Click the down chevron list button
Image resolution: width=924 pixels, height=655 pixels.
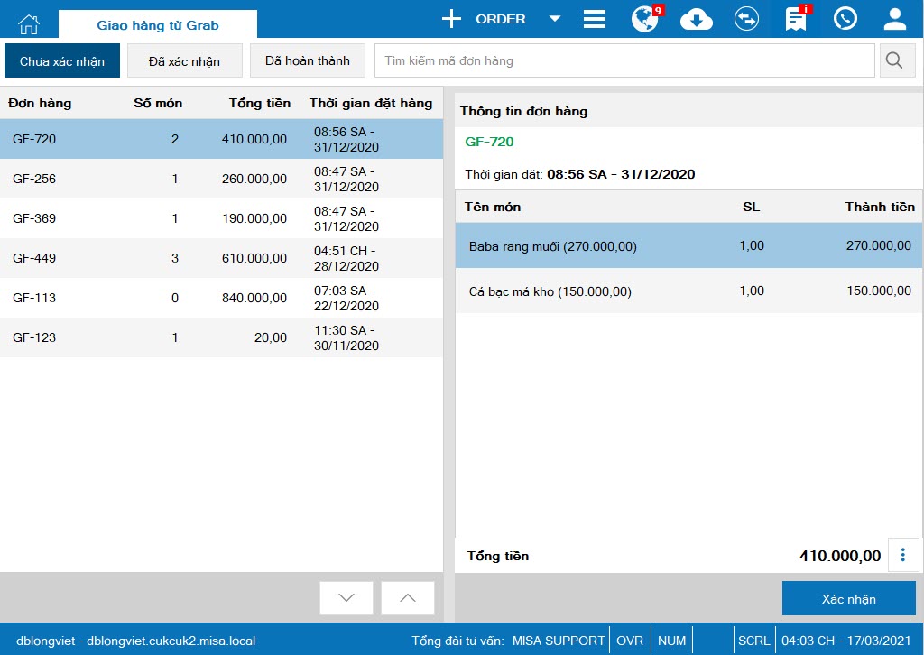(x=346, y=598)
